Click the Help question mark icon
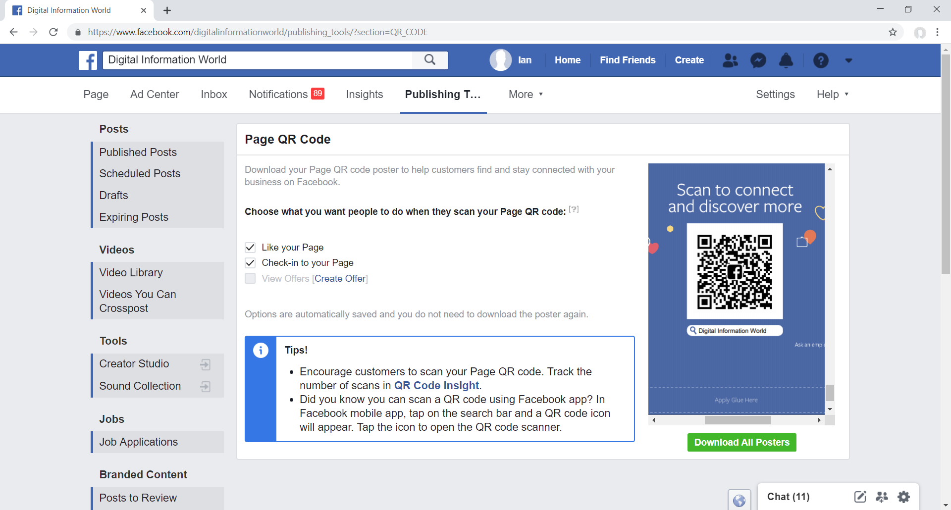Viewport: 951px width, 510px height. (x=821, y=60)
